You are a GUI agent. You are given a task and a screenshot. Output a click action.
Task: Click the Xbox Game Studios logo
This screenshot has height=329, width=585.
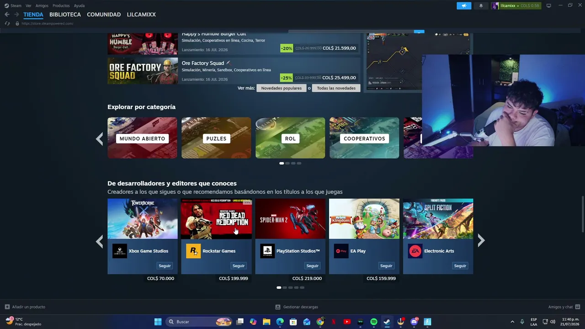pos(120,251)
